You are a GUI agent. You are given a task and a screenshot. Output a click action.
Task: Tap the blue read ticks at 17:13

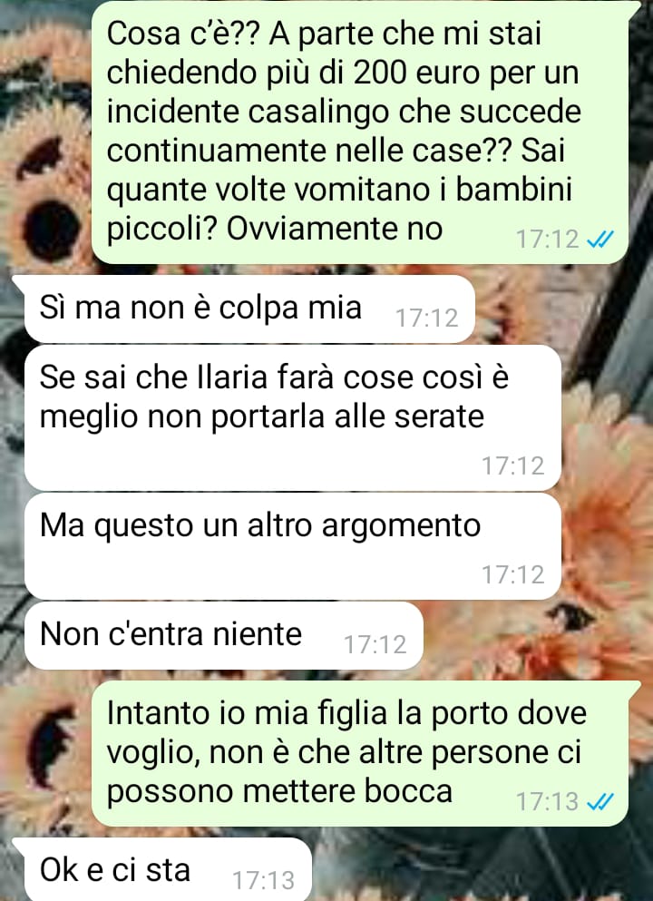[x=600, y=801]
